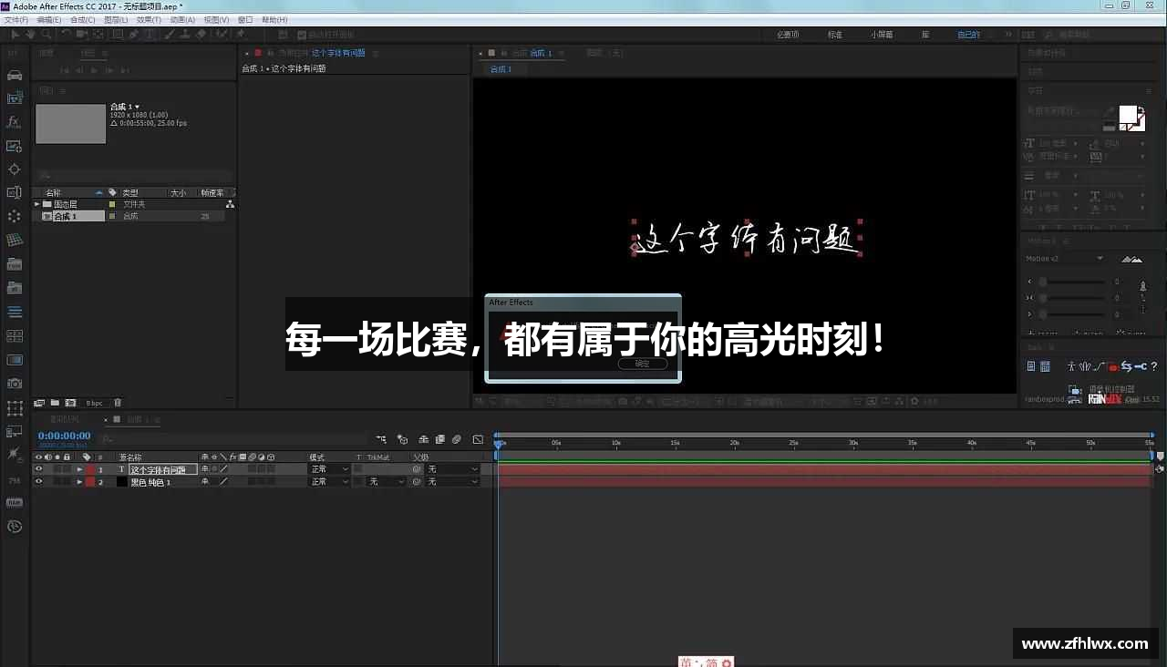This screenshot has height=667, width=1167.
Task: Switch to 标准 workspace
Action: point(835,35)
